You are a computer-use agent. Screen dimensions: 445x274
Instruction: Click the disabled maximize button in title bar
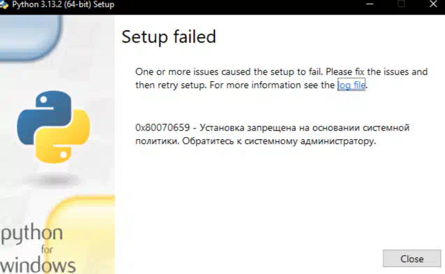pos(401,4)
